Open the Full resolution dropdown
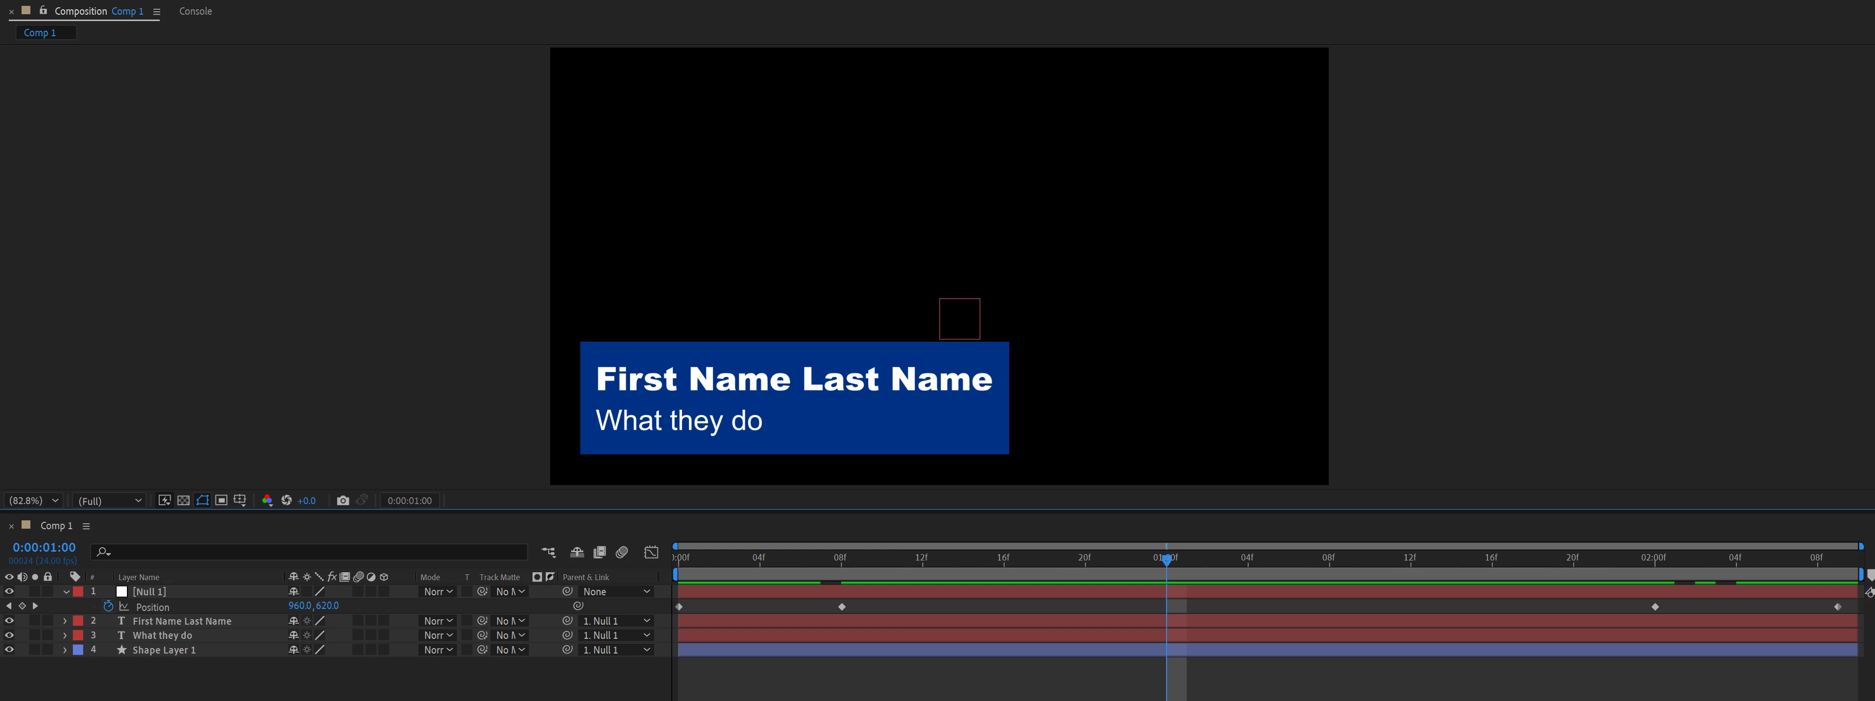The width and height of the screenshot is (1875, 701). click(x=109, y=500)
